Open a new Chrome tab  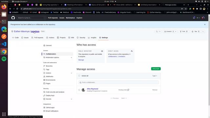(x=188, y=5)
